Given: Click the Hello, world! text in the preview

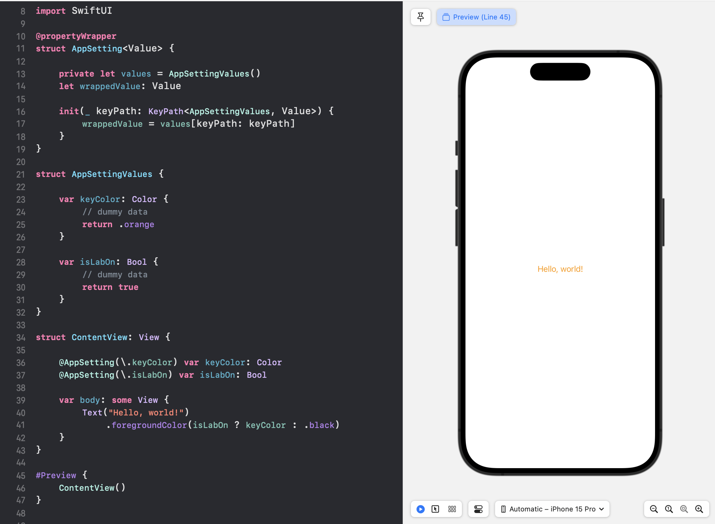Looking at the screenshot, I should (x=560, y=269).
